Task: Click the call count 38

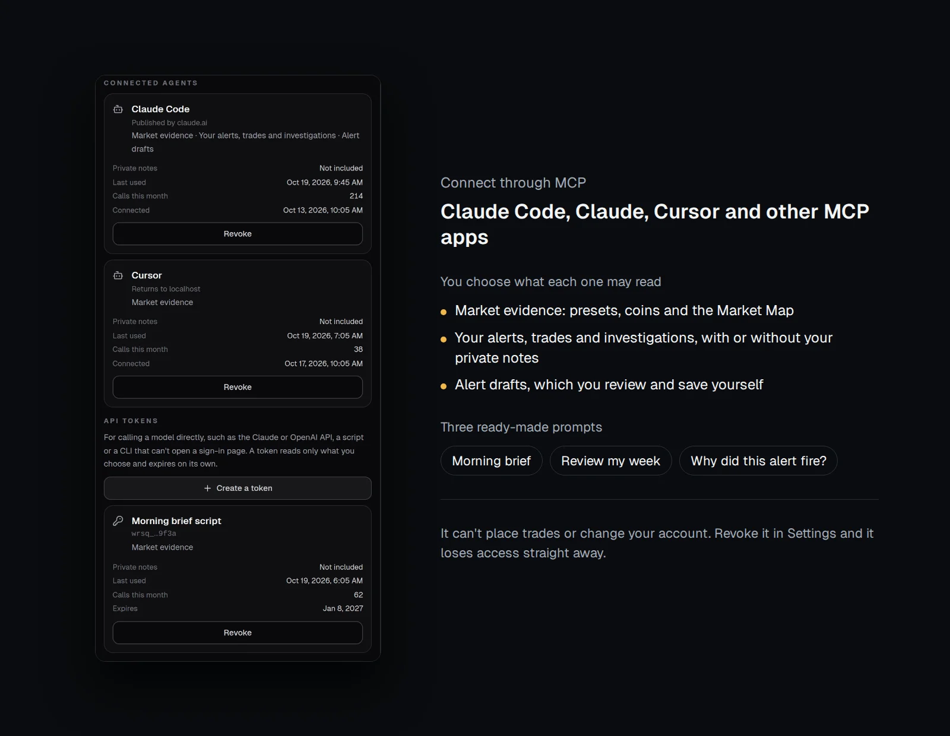Action: coord(358,350)
